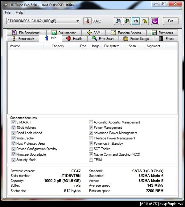The image size is (185, 207).
Task: Select the Info tab
Action: pos(51,38)
